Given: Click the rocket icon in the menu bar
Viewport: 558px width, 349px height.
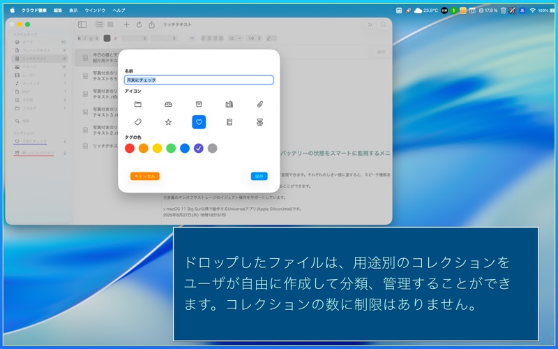Looking at the screenshot, I should [408, 10].
